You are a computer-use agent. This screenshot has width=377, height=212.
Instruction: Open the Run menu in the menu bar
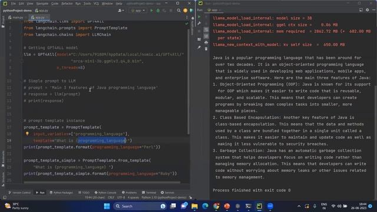[x=78, y=4]
